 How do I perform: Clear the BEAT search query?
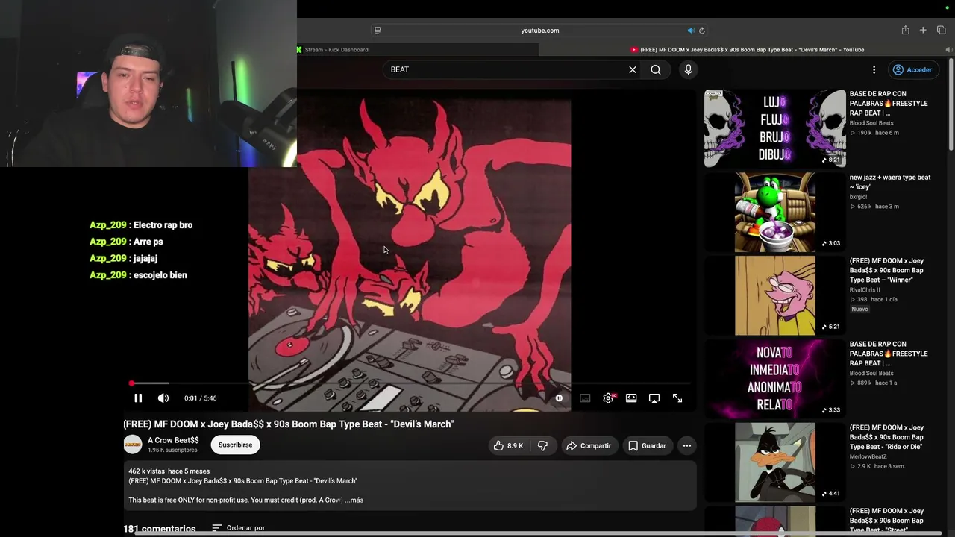[x=633, y=69]
